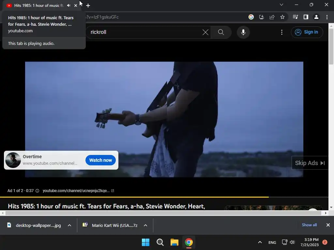Open a new browser tab
The image size is (334, 250).
coord(88,6)
